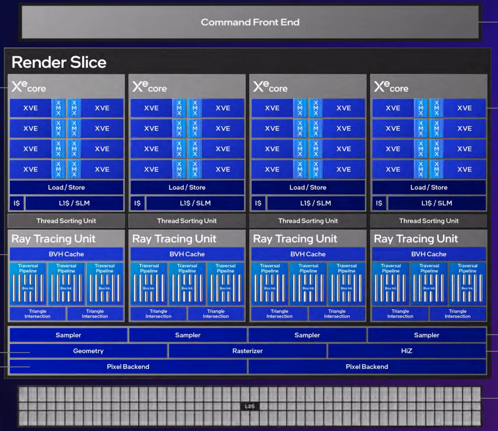Select the leftmost Thread Sorting Unit bar
This screenshot has height=431, width=498.
tap(66, 221)
